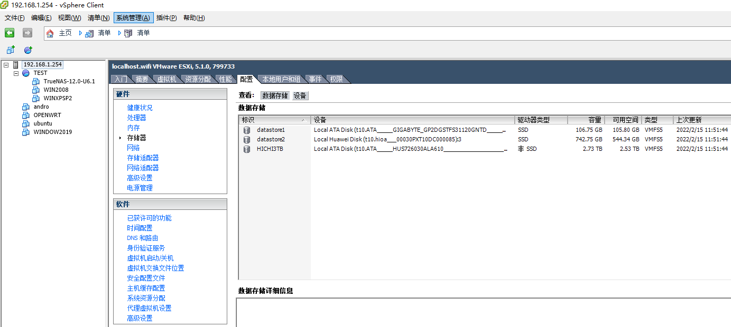Click the new resource pool toolbar icon
Image resolution: width=731 pixels, height=327 pixels.
(x=28, y=50)
